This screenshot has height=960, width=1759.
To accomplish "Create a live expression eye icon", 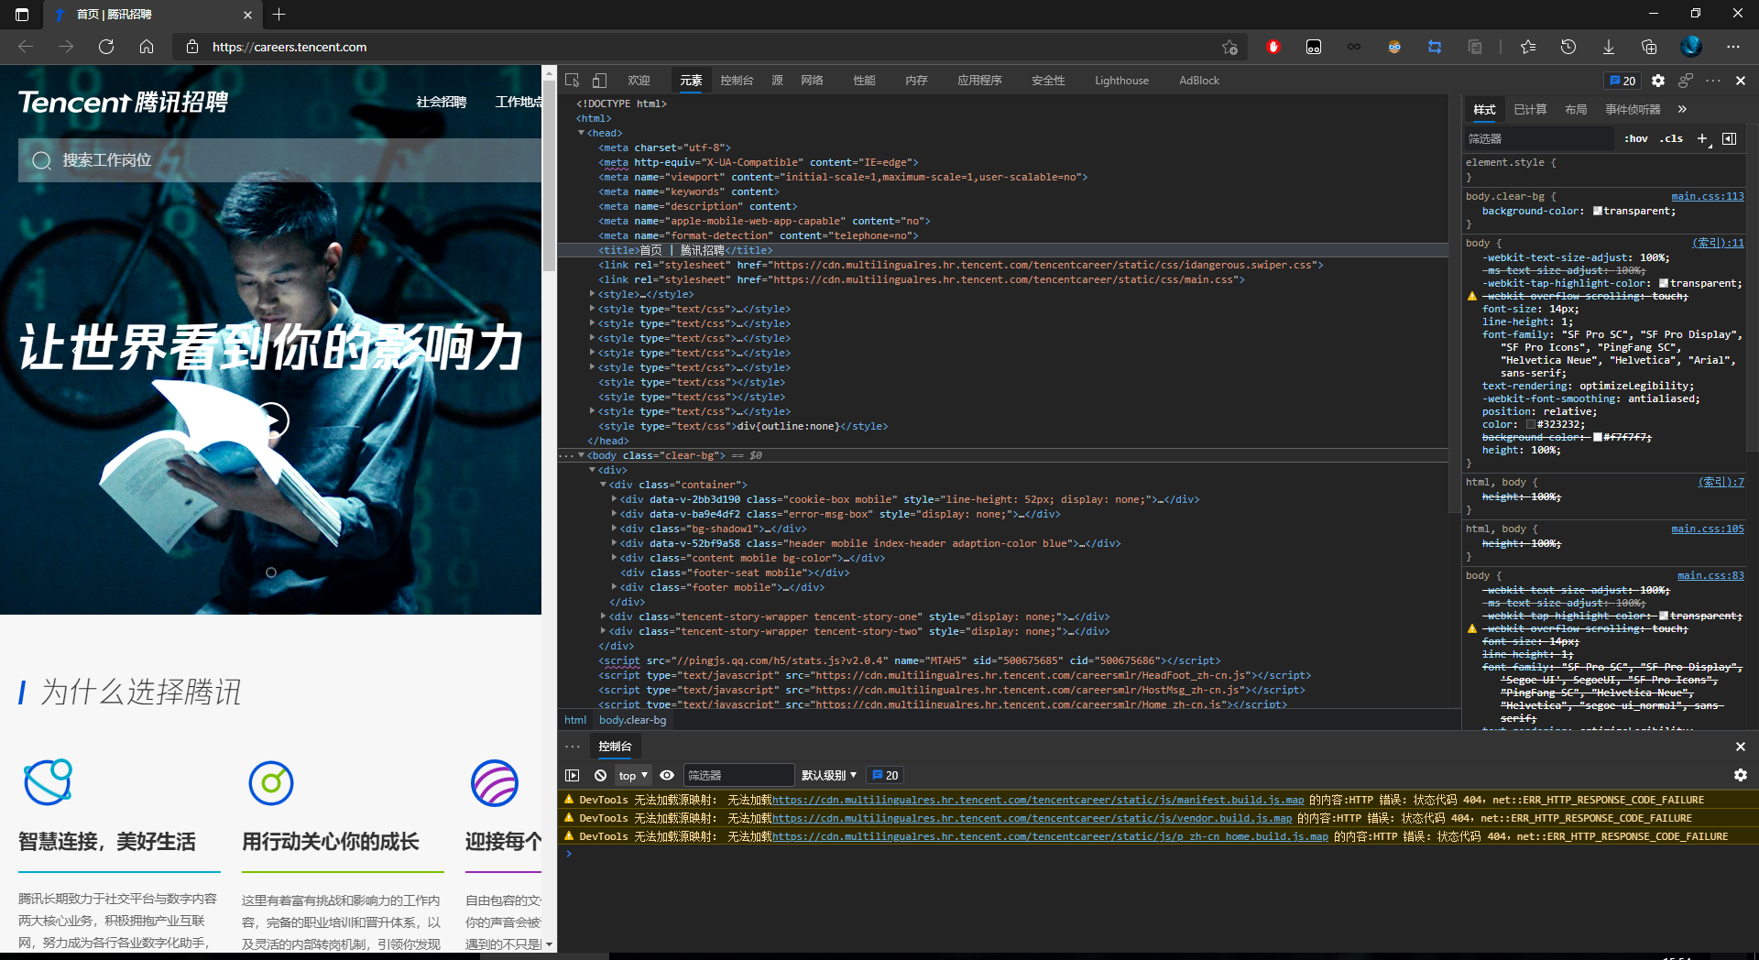I will (x=667, y=775).
